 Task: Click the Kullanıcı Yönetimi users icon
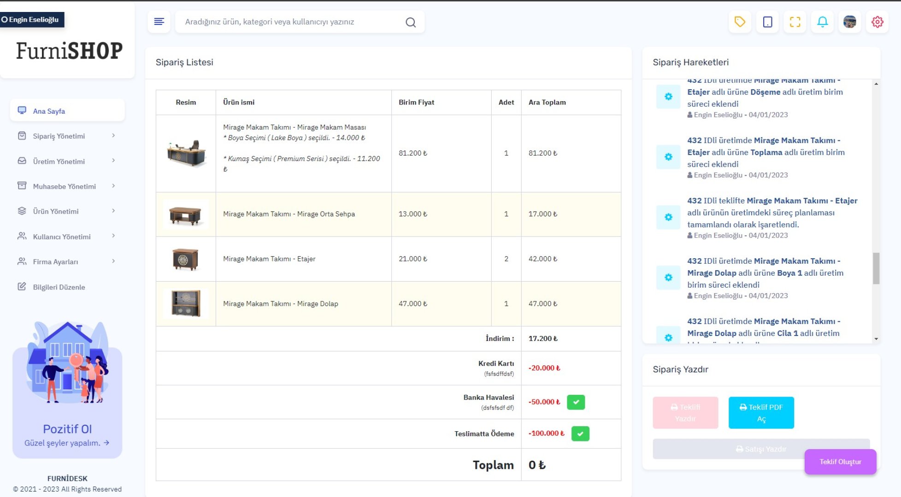coord(22,236)
